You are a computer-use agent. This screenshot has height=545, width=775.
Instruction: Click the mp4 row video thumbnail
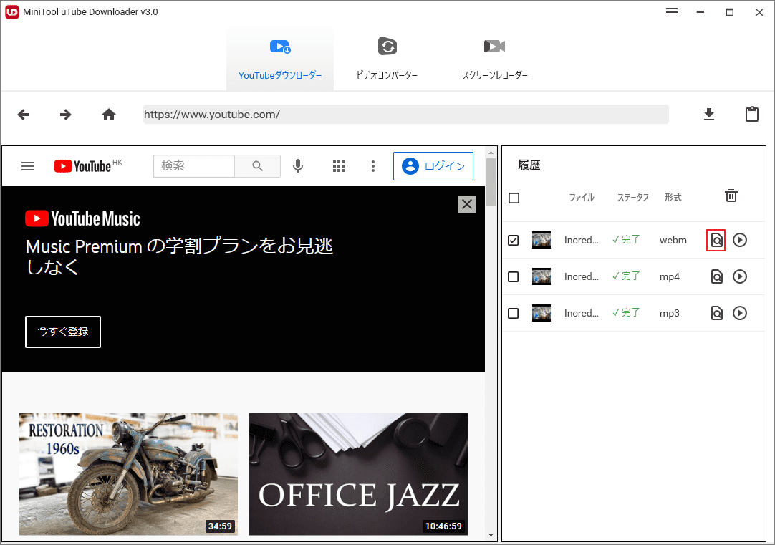[x=541, y=276]
